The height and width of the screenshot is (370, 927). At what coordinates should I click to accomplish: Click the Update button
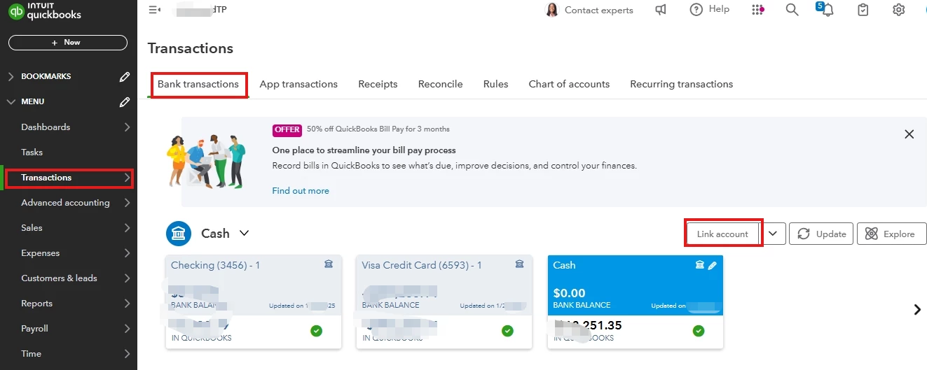tap(821, 234)
